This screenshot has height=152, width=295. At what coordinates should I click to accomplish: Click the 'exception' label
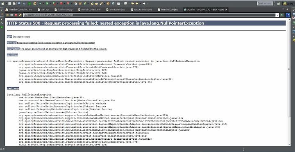[x=12, y=55]
